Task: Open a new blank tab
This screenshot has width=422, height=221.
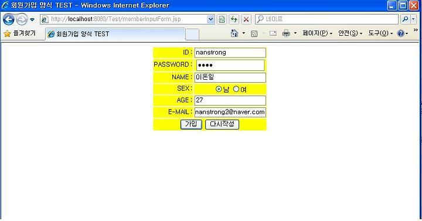Action: [192, 35]
